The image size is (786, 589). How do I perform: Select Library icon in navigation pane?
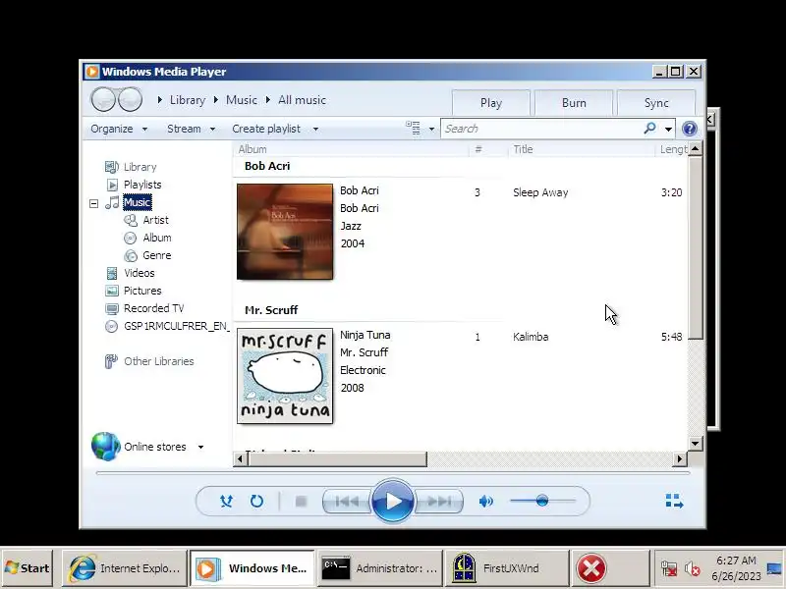coord(111,167)
